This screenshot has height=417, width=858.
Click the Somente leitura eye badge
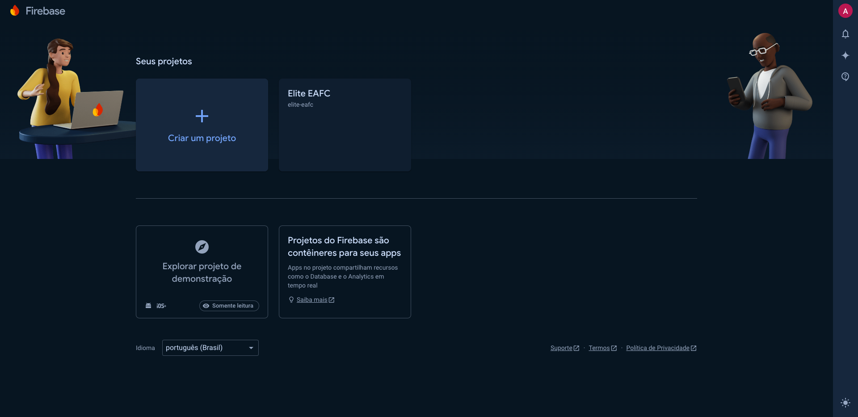(229, 306)
